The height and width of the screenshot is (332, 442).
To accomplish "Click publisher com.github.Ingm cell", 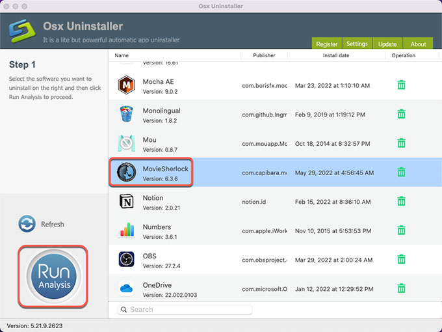I will coord(265,115).
